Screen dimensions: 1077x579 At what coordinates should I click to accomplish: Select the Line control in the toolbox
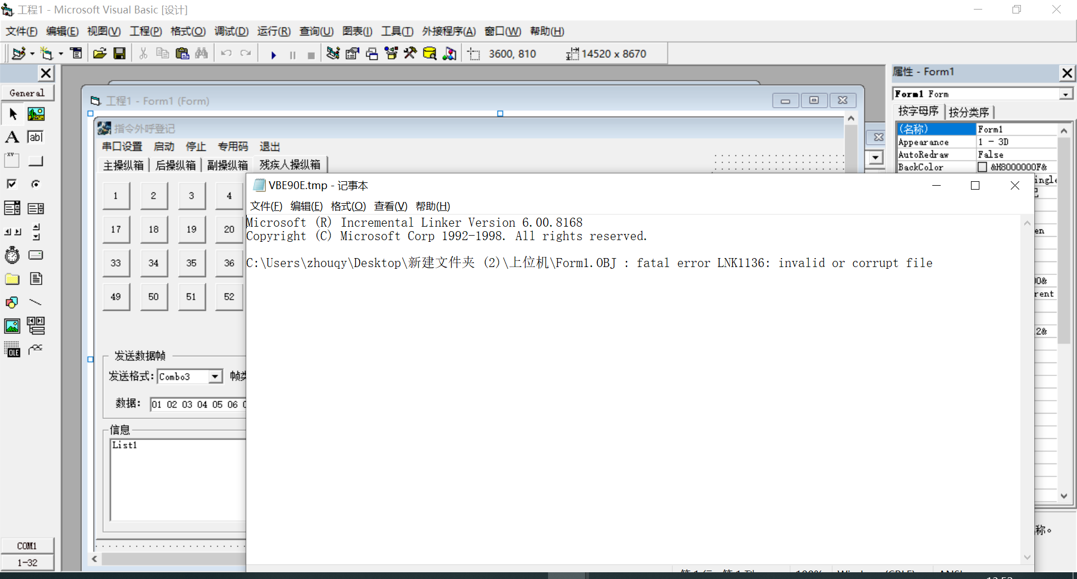click(36, 302)
